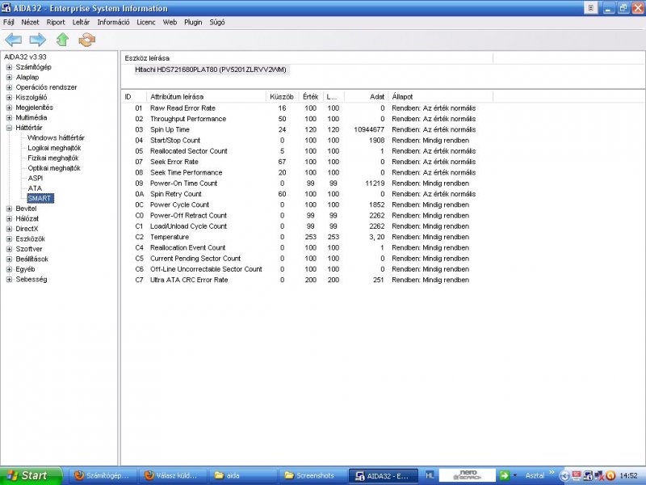Expand the Operációs rendszer tree node
646x485 pixels.
(x=9, y=87)
